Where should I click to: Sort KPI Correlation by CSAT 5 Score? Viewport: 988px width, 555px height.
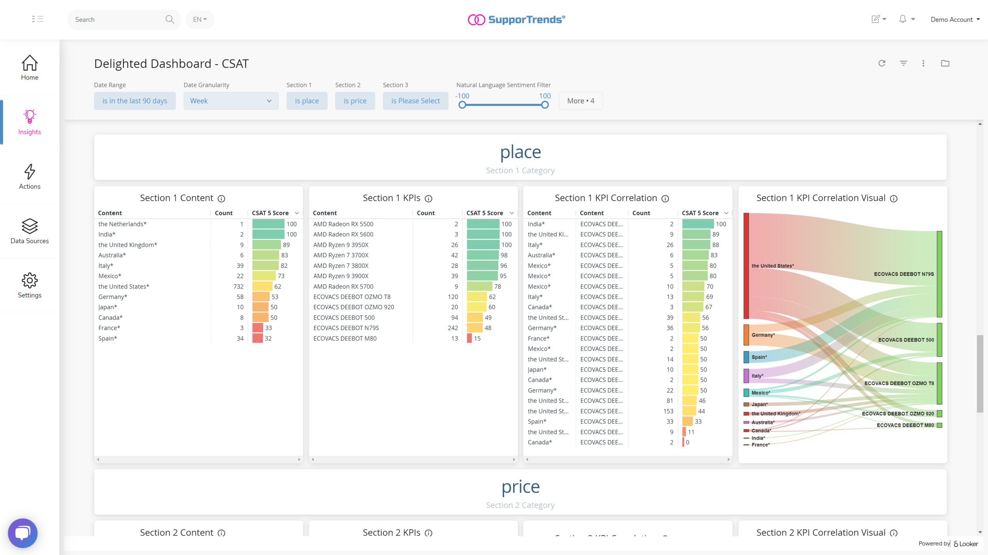[x=705, y=213]
